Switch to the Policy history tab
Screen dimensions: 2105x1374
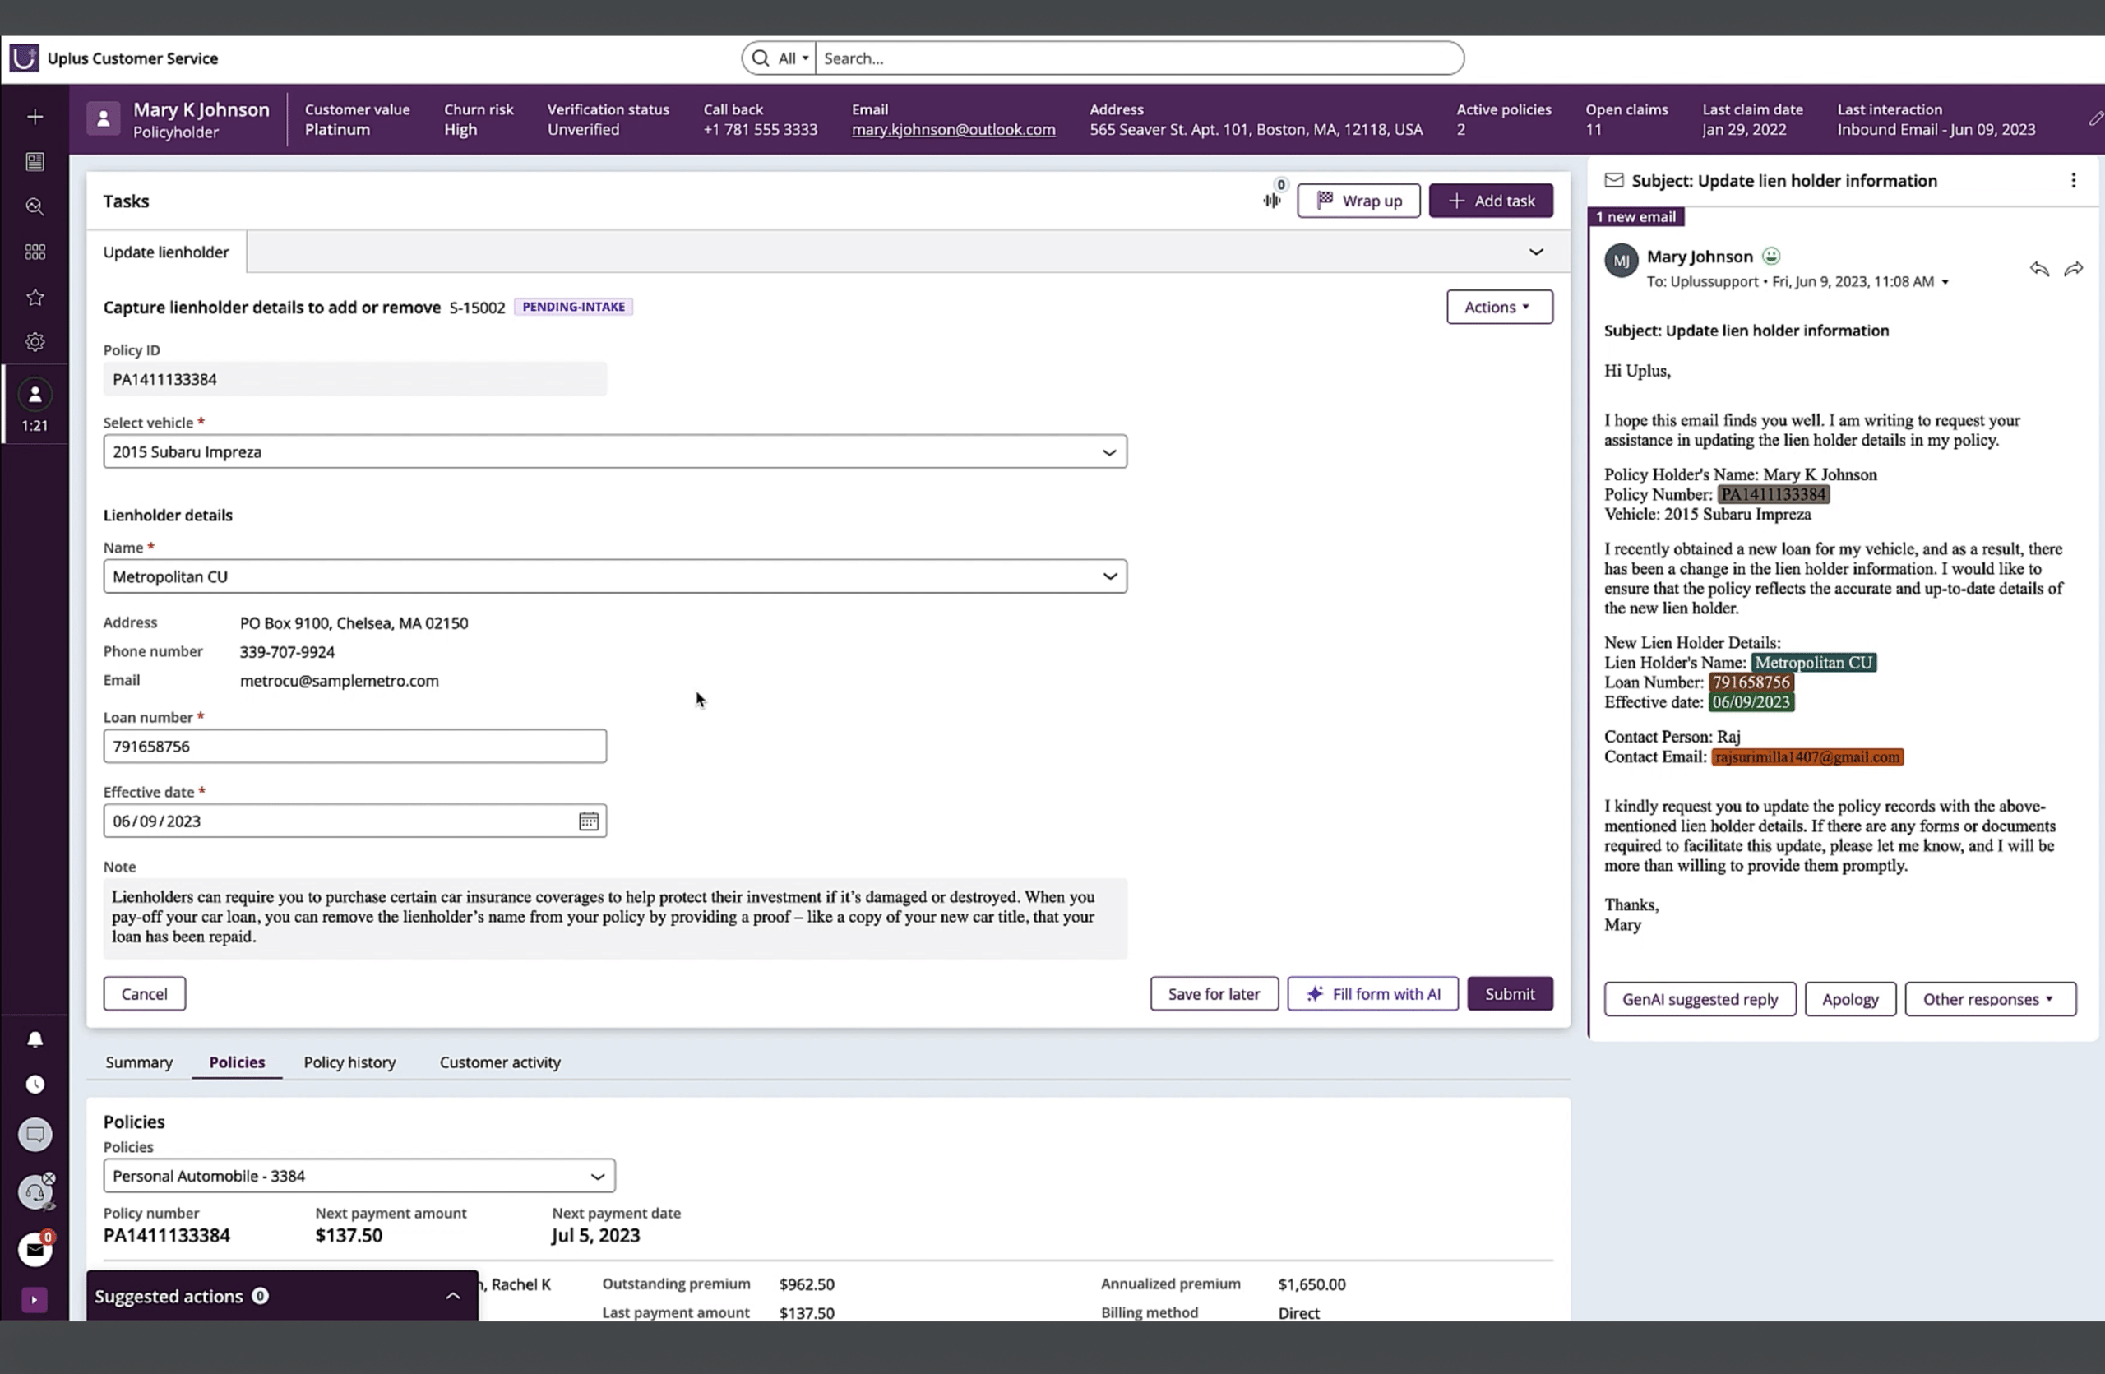(349, 1062)
